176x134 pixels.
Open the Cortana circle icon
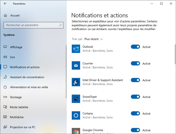(76, 115)
